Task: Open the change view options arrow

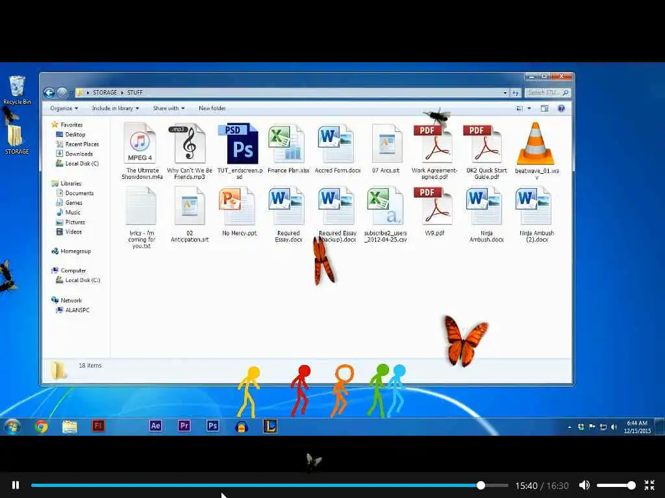Action: (x=529, y=108)
